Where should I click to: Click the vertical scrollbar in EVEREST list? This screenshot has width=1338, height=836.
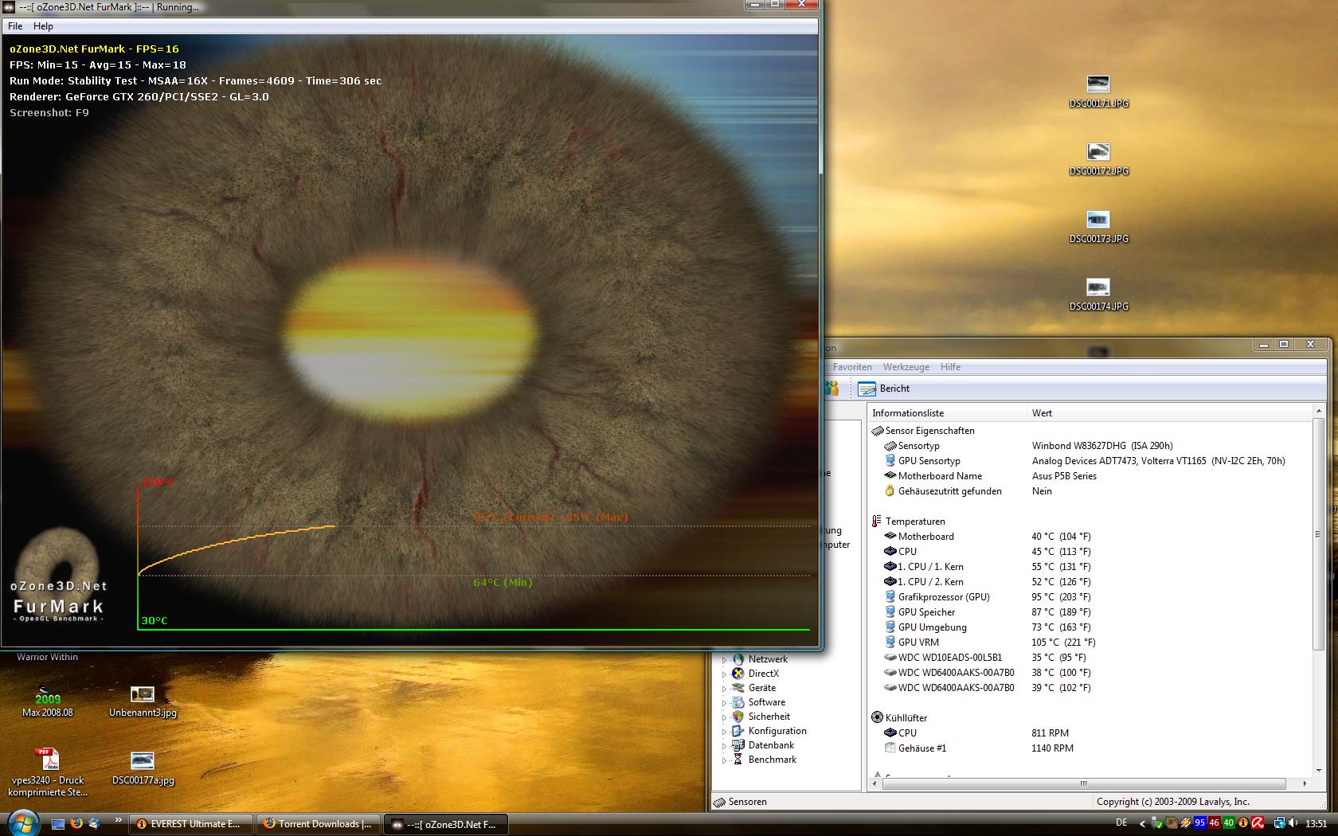click(1318, 533)
